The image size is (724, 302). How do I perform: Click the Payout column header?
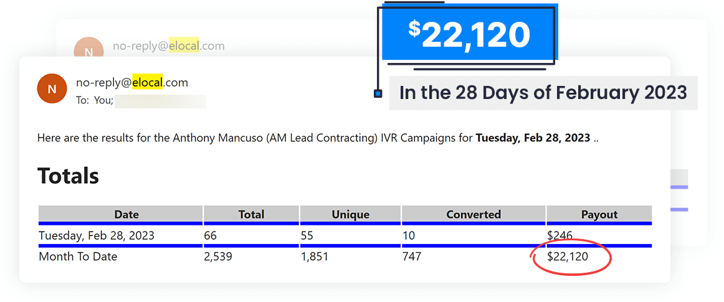(599, 214)
